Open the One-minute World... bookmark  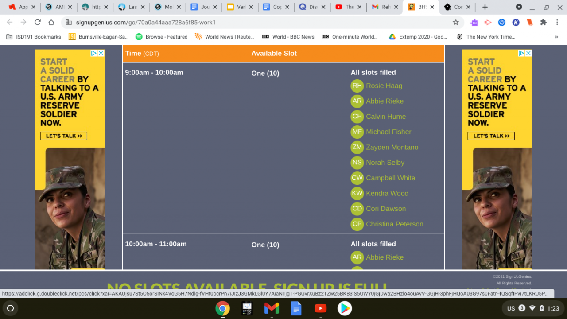click(350, 37)
